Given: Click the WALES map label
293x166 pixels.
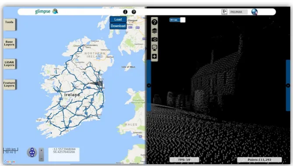Looking at the screenshot, I should point(131,125).
